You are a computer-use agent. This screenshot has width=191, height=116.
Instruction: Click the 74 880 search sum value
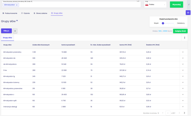(64, 52)
